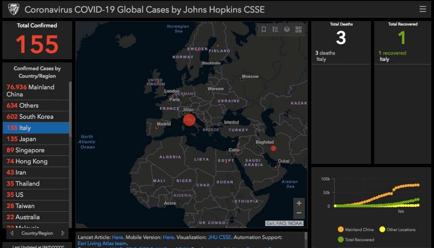Select Taiwan with 28 cases
Screen dimensions: 434x248
[36, 206]
